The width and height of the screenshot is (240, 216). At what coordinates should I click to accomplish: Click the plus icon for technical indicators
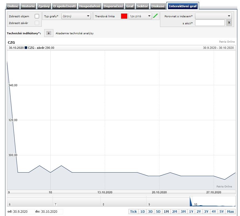click(x=49, y=33)
